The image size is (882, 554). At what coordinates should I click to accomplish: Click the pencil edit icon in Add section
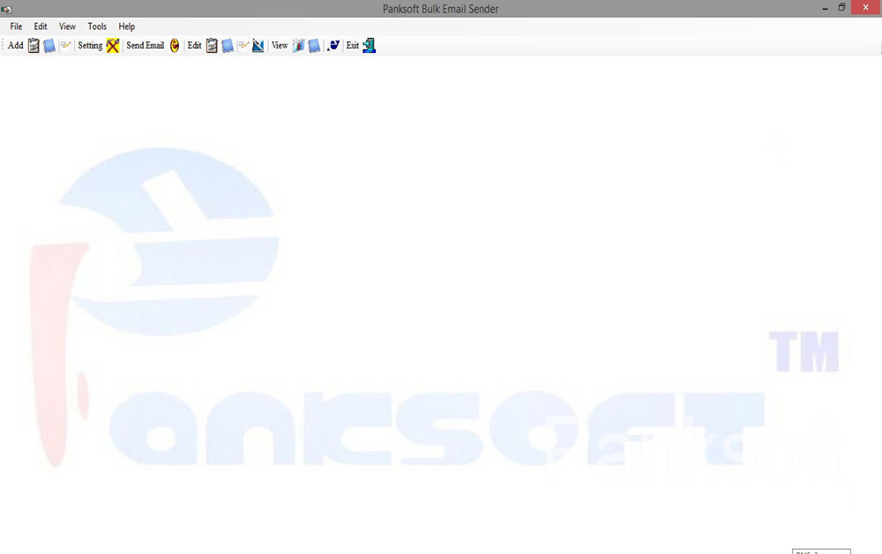(66, 45)
